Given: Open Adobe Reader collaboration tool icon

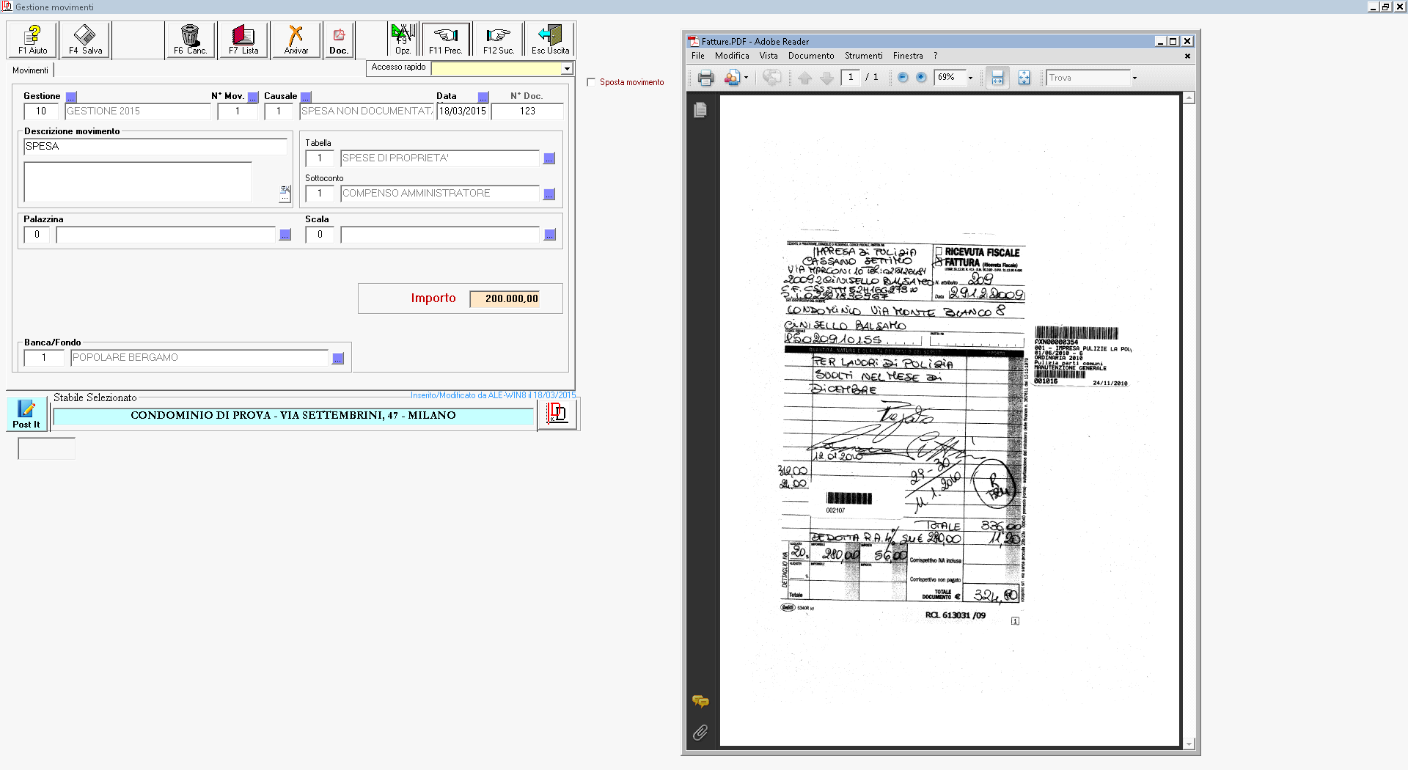Looking at the screenshot, I should (732, 78).
